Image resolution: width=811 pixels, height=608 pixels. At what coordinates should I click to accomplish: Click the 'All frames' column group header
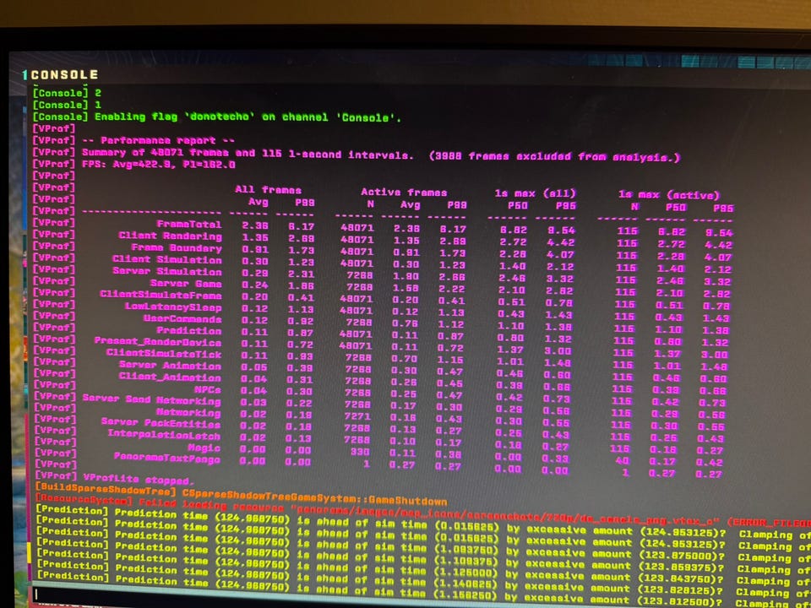[x=268, y=189]
